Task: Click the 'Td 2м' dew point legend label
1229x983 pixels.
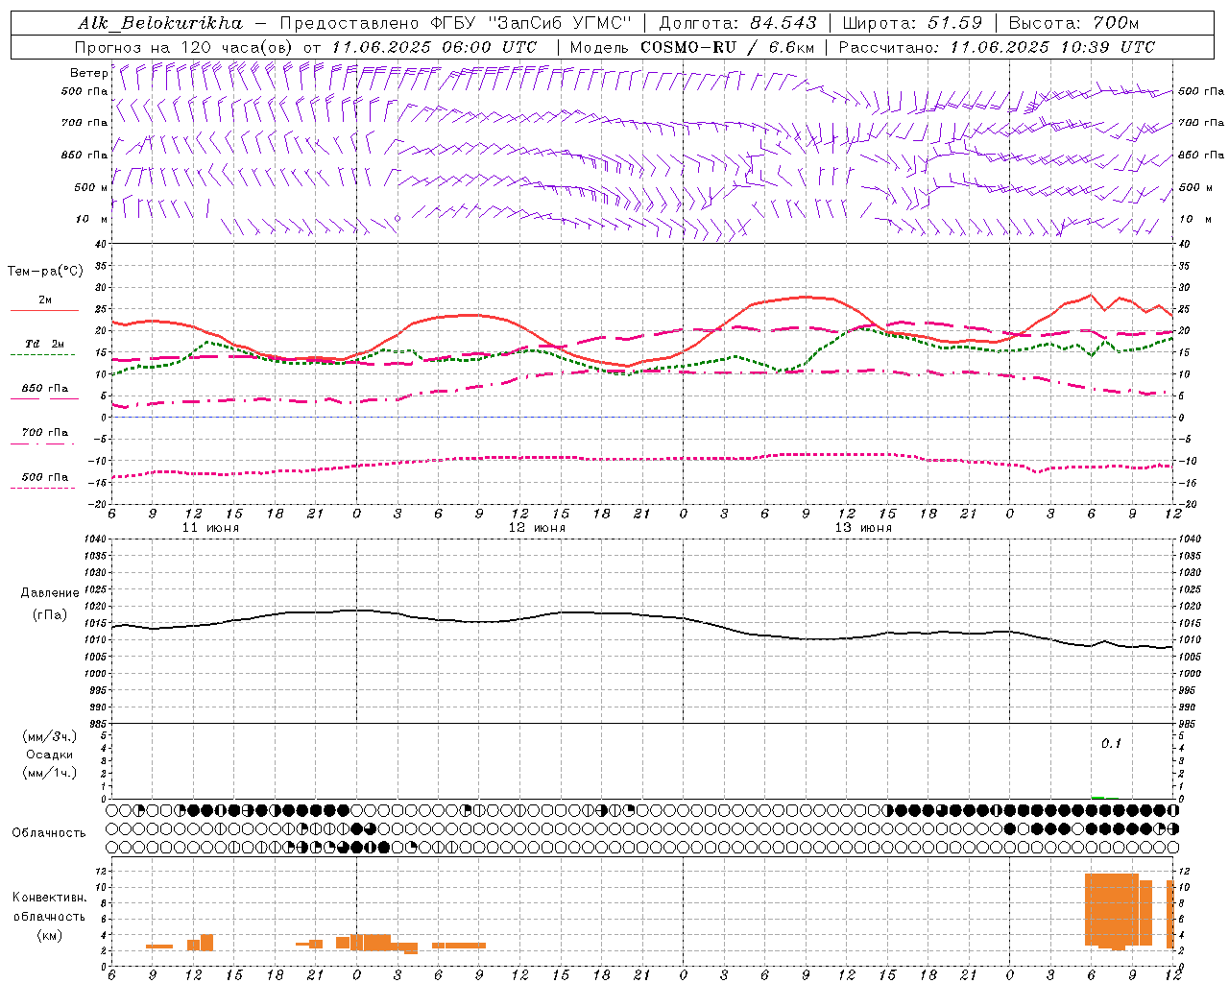Action: 45,344
